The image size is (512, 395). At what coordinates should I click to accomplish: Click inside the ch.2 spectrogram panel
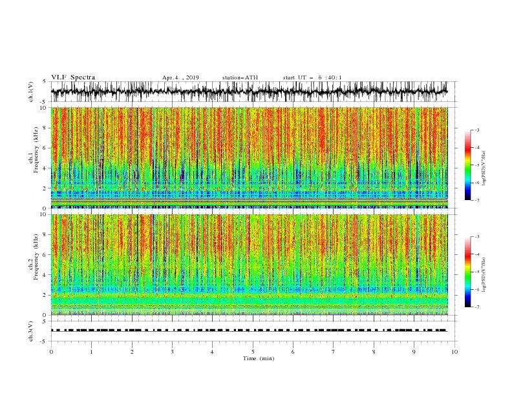[249, 265]
